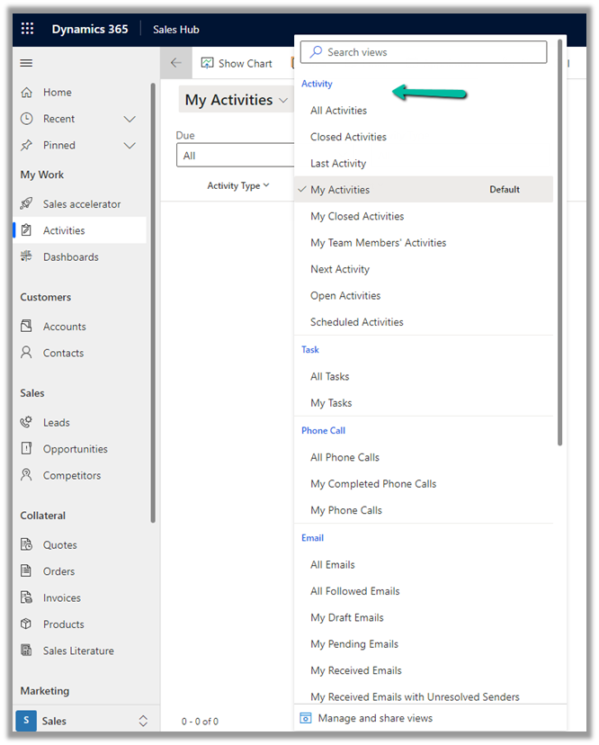The height and width of the screenshot is (745, 599).
Task: Open the Activity Type column dropdown
Action: [x=238, y=186]
